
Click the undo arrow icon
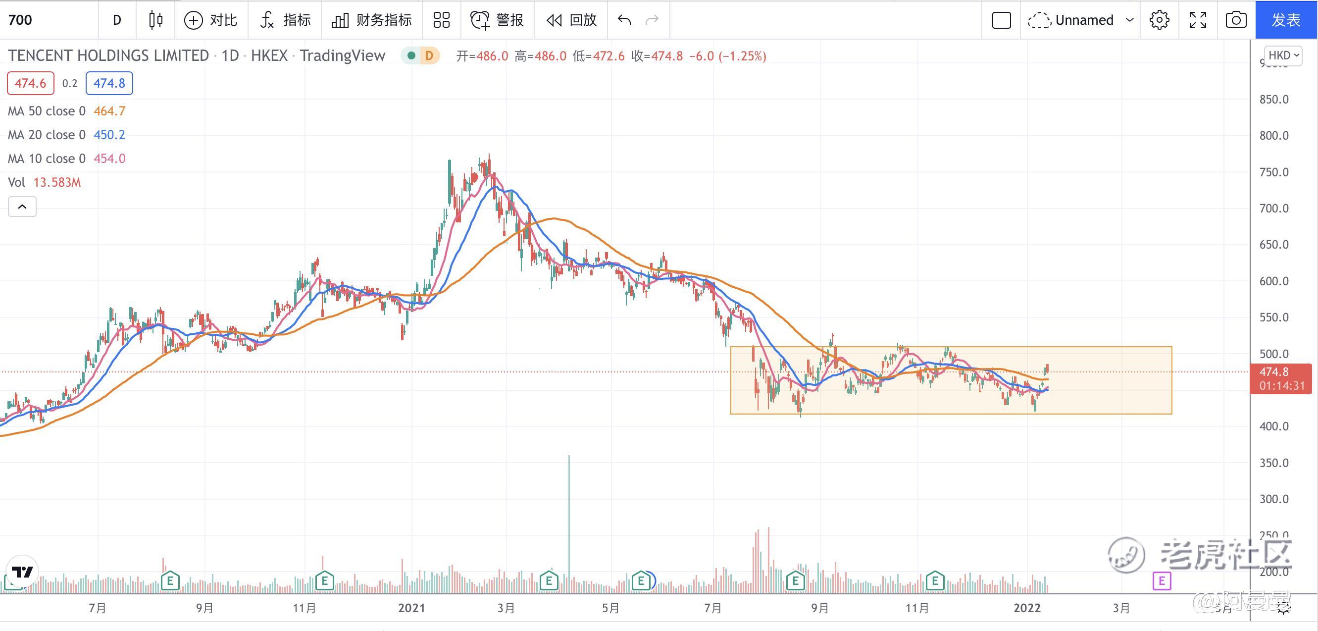point(624,20)
